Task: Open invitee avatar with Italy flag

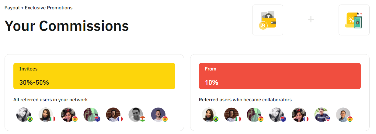Action: click(x=47, y=115)
